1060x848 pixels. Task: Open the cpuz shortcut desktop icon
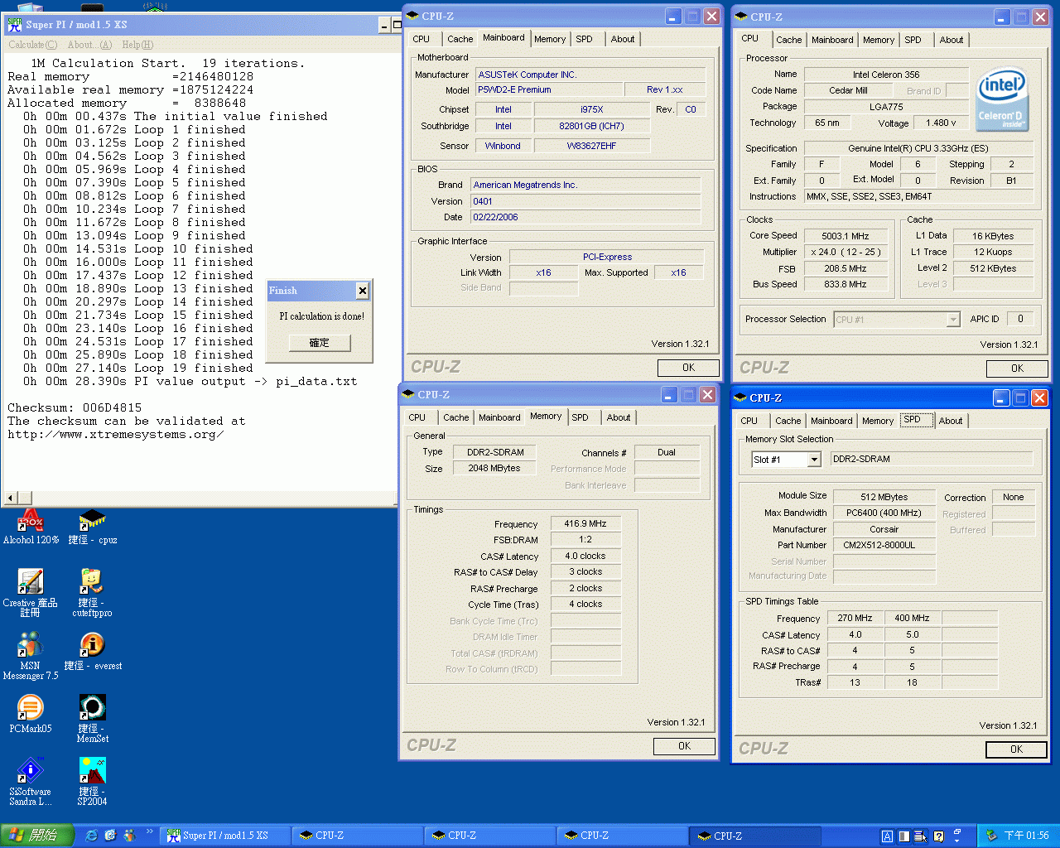92,526
